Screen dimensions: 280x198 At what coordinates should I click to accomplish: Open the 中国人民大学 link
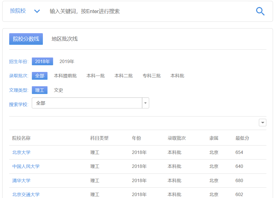pyautogui.click(x=26, y=166)
